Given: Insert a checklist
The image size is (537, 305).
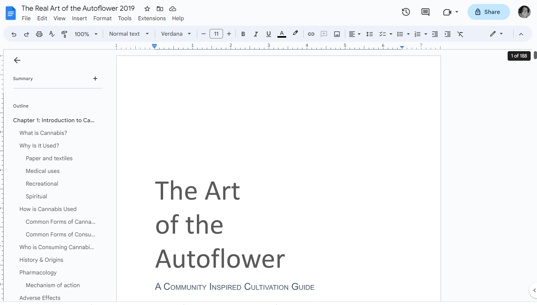Looking at the screenshot, I should 382,34.
